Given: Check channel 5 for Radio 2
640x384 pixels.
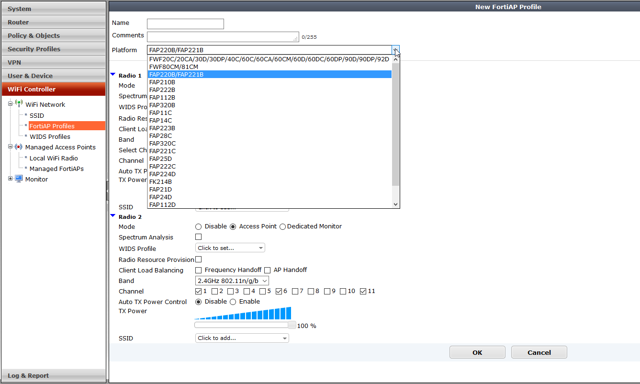Looking at the screenshot, I should tap(263, 291).
